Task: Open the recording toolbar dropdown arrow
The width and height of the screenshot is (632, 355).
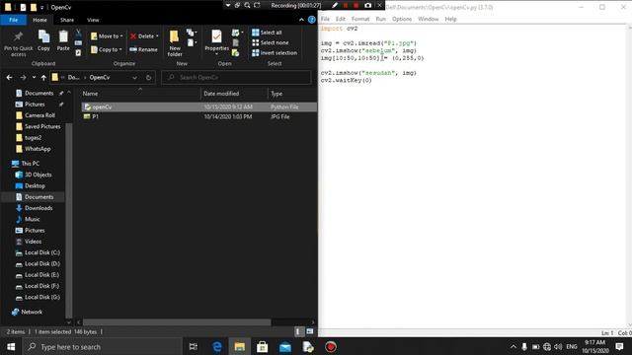Action: coord(228,5)
